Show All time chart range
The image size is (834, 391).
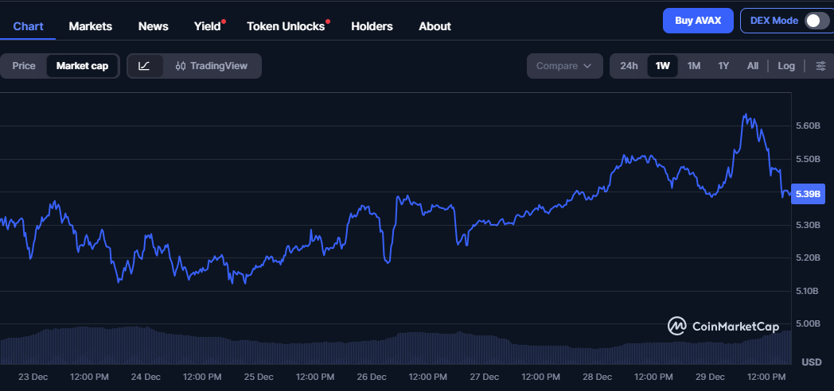point(752,66)
